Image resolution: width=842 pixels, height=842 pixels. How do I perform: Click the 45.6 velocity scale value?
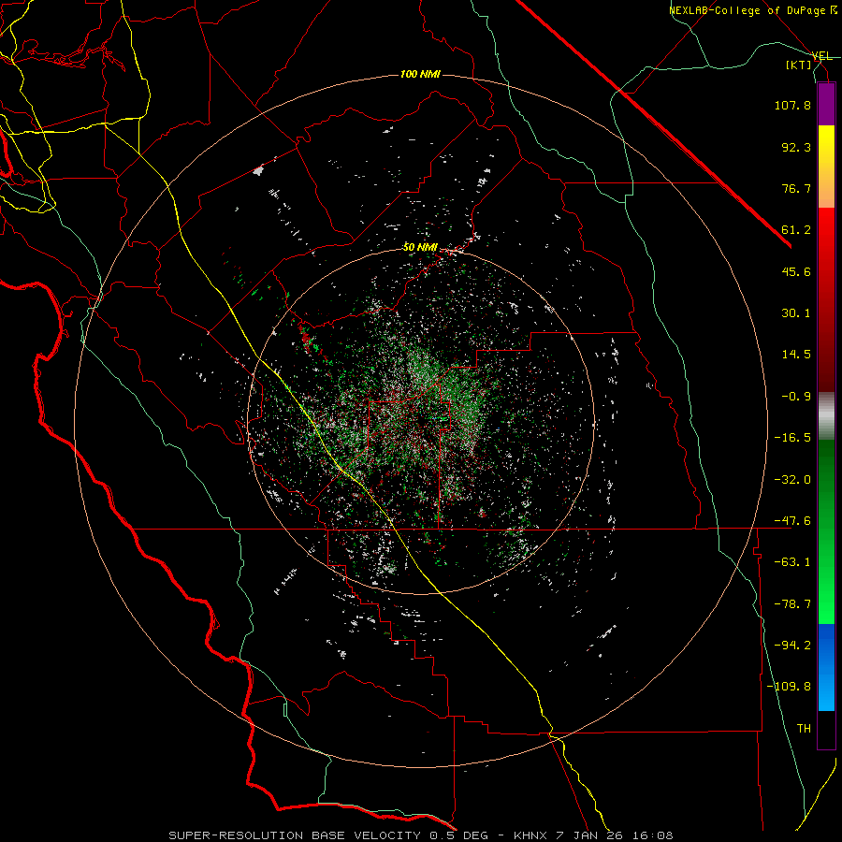(x=796, y=271)
